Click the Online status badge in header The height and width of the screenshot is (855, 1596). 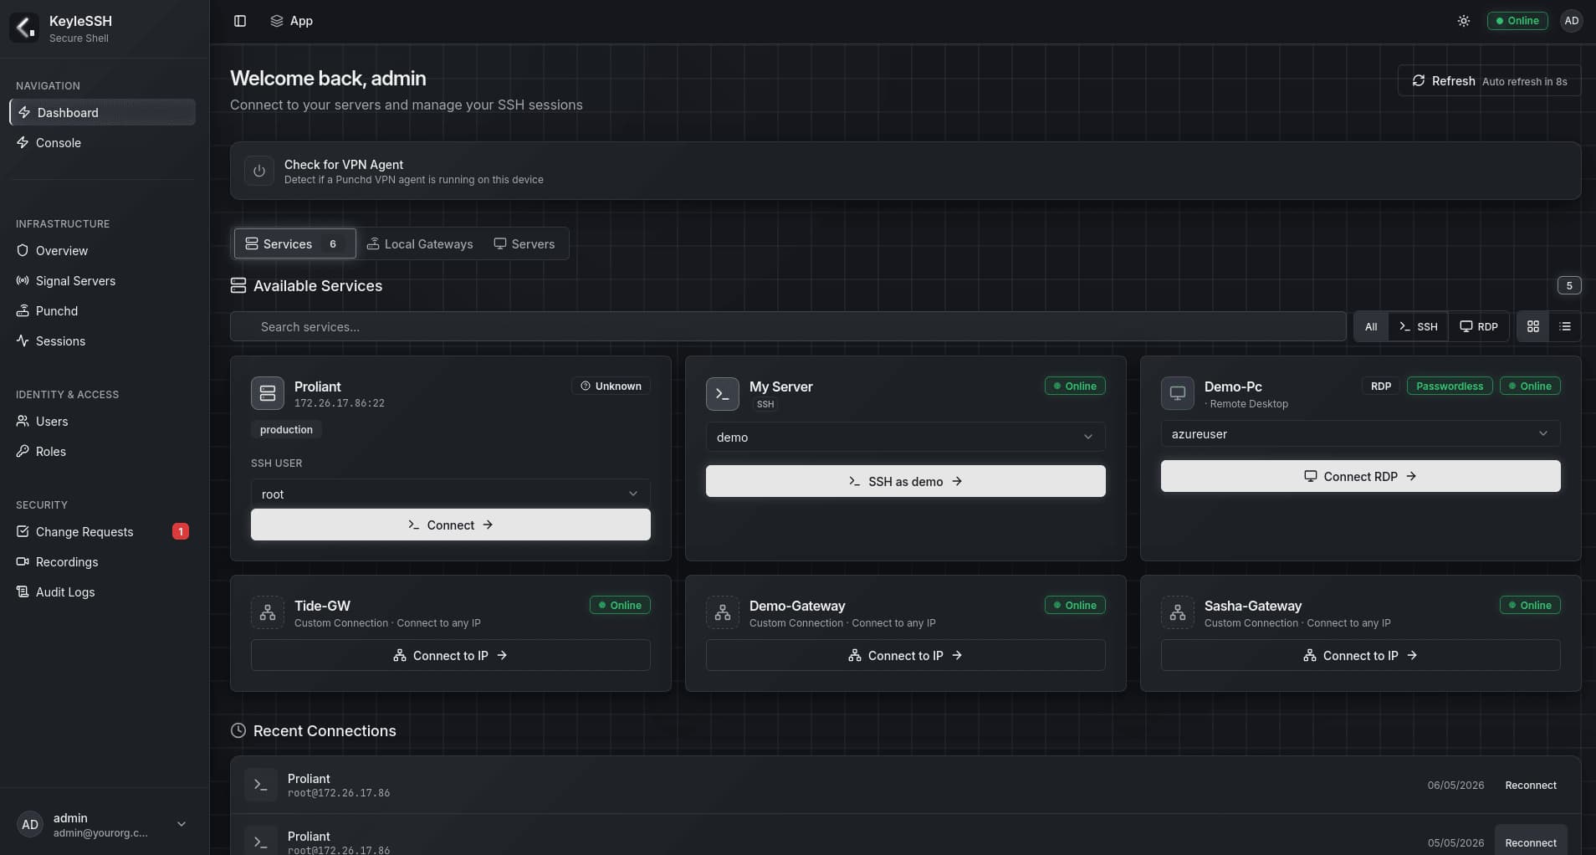(x=1517, y=21)
